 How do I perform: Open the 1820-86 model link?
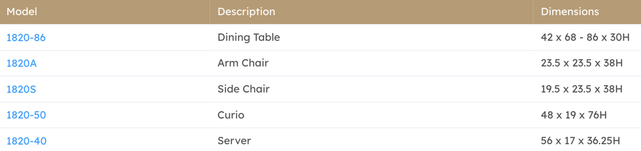(26, 38)
